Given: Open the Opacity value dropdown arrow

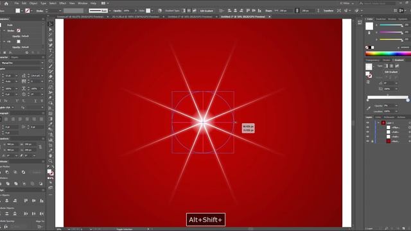Looking at the screenshot, I should point(136,11).
